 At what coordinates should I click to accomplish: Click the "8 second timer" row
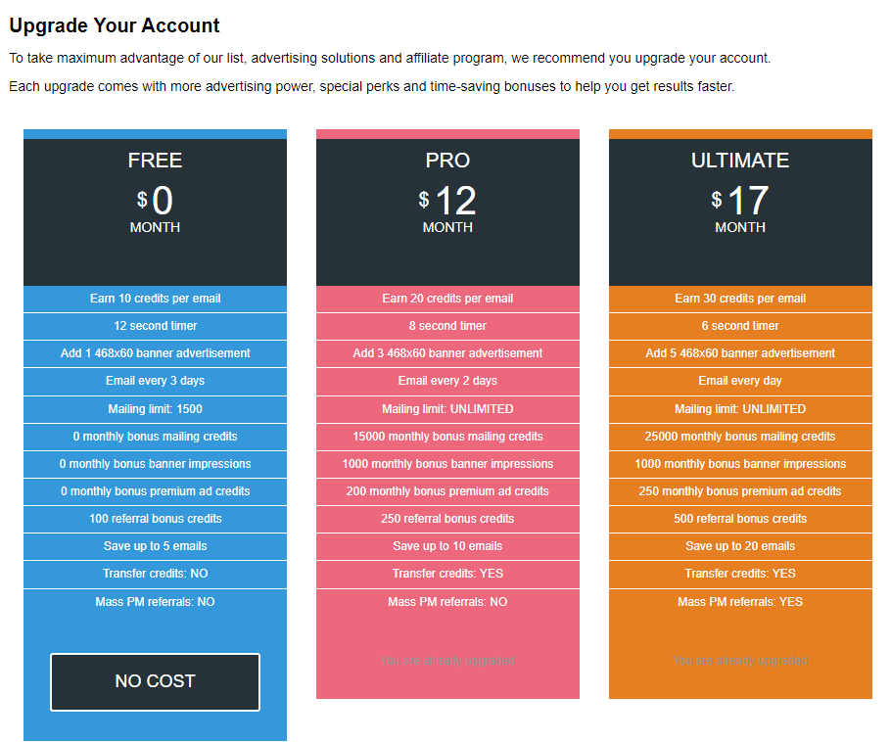pos(447,326)
